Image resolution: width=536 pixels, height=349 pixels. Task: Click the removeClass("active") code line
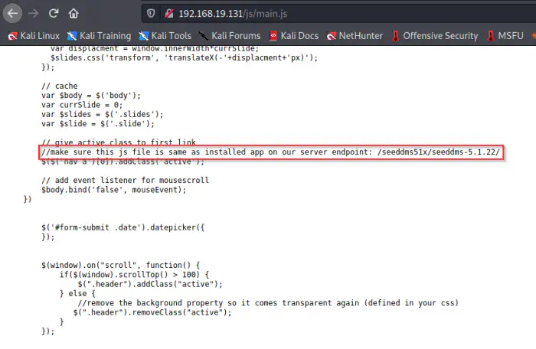(x=152, y=311)
